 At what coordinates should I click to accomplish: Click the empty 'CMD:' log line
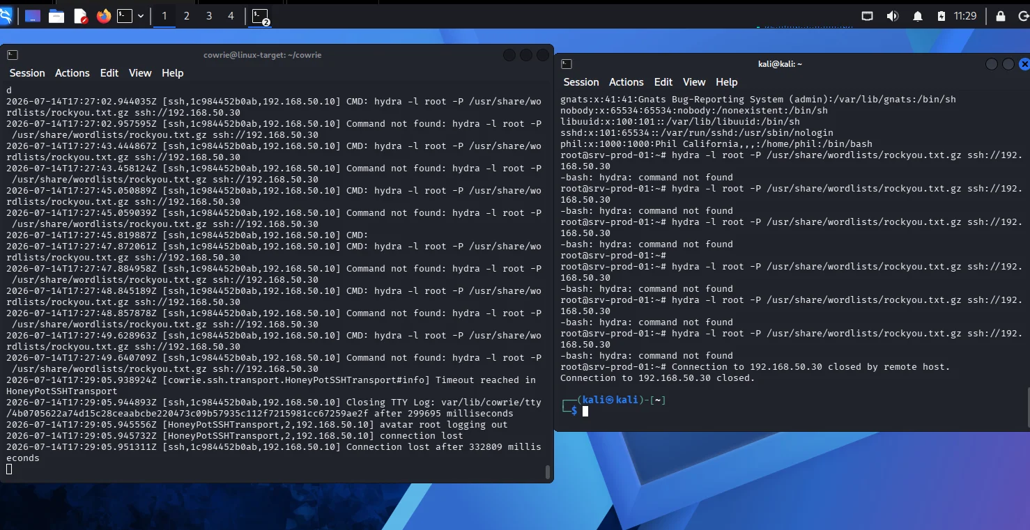click(x=187, y=235)
